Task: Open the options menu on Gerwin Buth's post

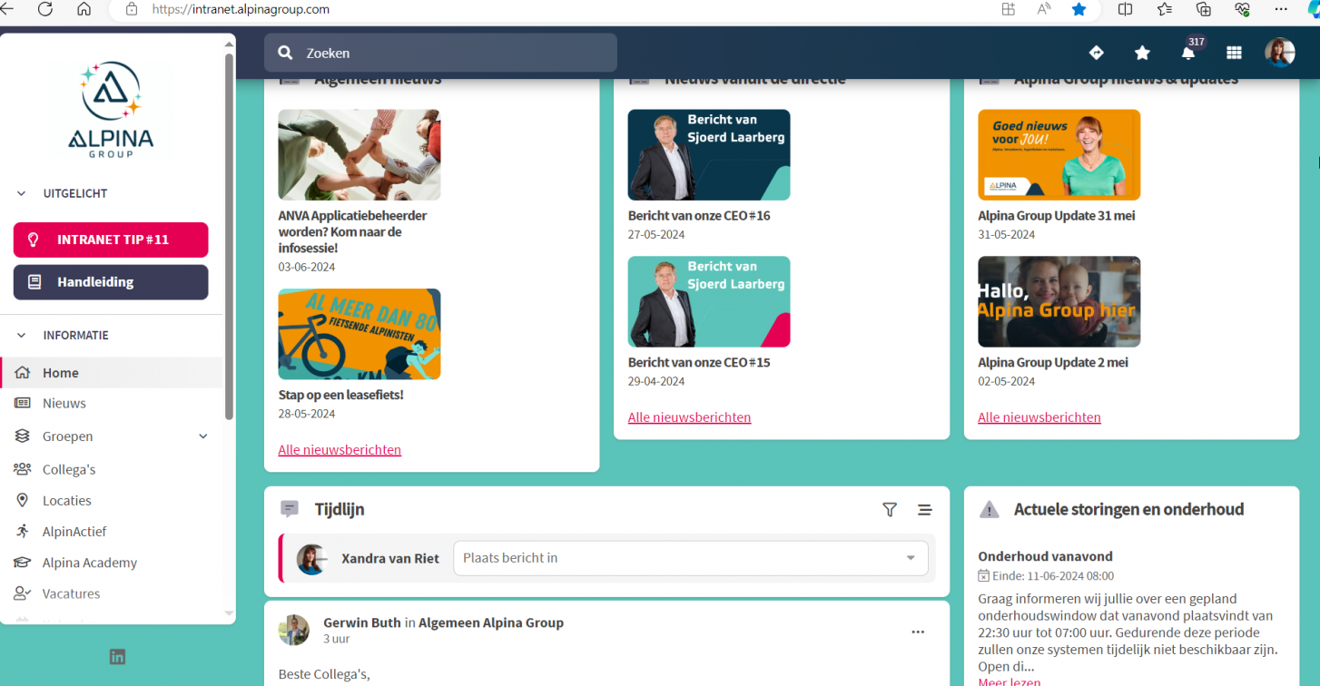Action: tap(918, 632)
